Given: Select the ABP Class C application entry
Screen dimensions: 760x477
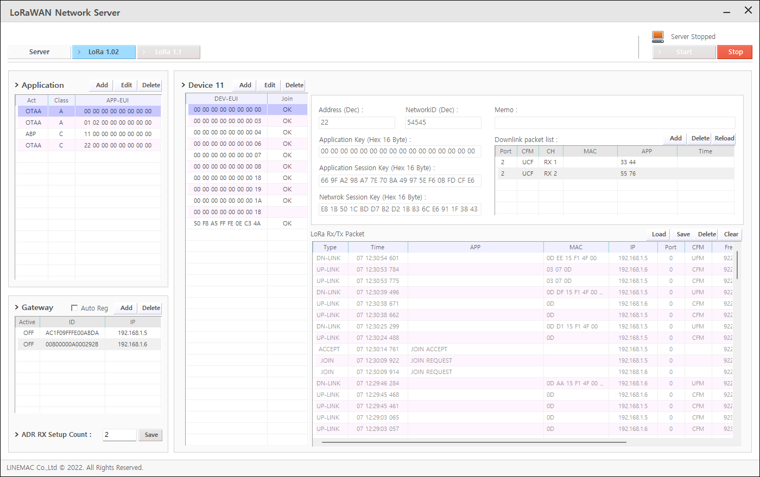Looking at the screenshot, I should click(87, 133).
